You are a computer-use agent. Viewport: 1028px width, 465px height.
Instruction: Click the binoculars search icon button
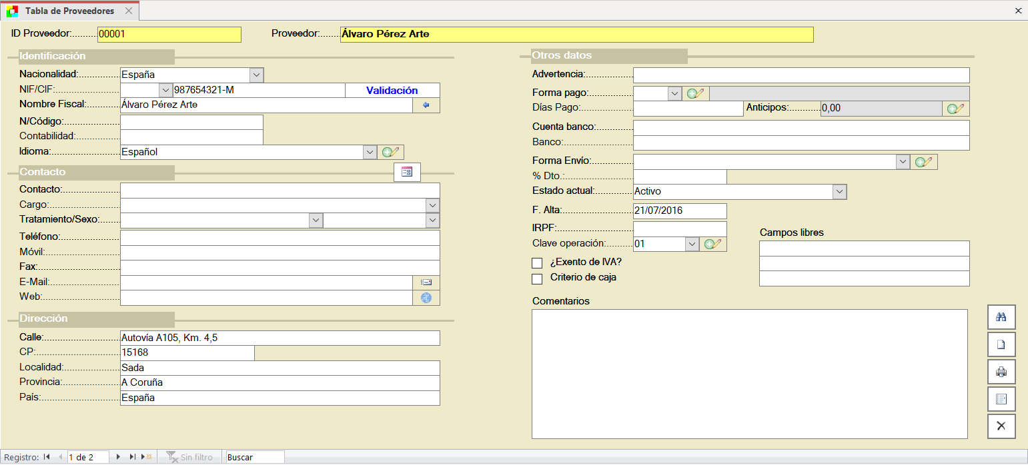(1001, 317)
